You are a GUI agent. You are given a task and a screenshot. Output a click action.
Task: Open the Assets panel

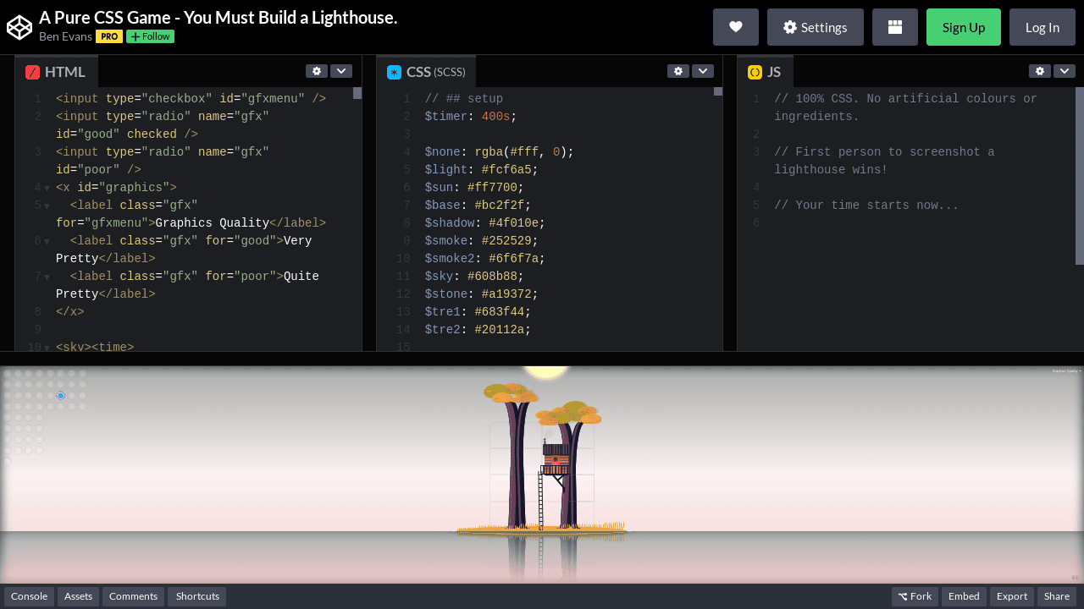click(x=78, y=596)
